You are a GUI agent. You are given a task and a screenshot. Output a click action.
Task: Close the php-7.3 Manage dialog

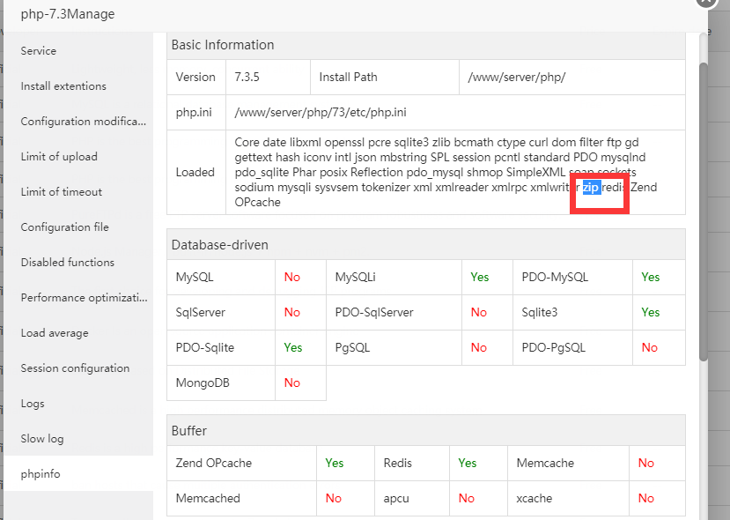(x=707, y=3)
